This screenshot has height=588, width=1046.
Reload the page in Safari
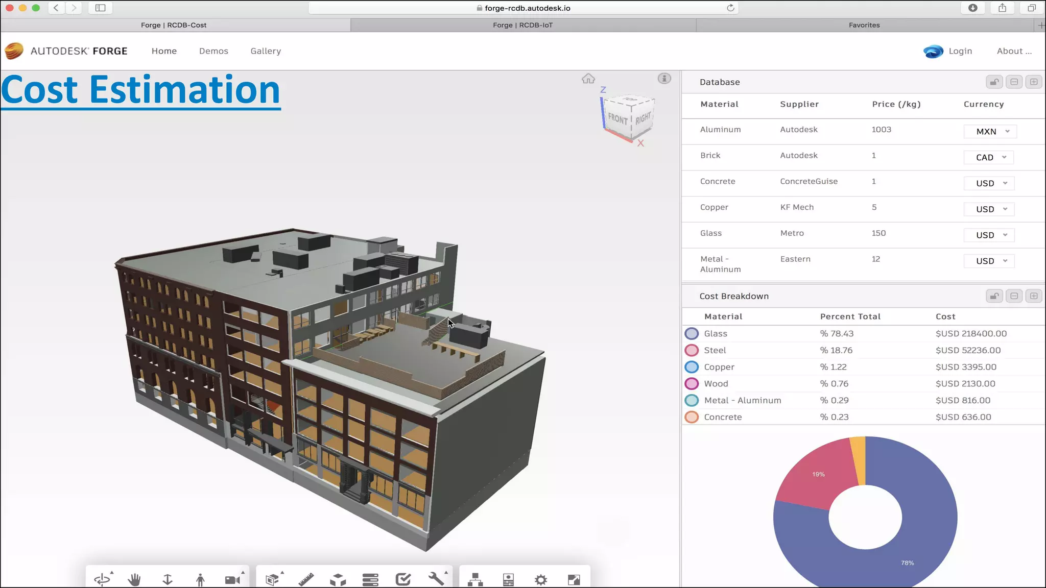[x=730, y=8]
